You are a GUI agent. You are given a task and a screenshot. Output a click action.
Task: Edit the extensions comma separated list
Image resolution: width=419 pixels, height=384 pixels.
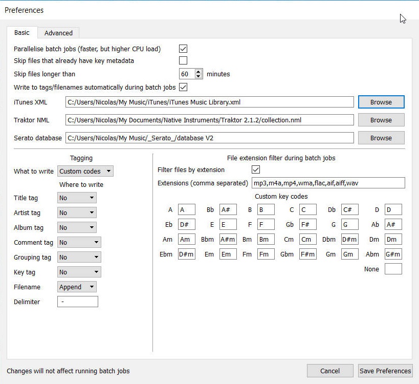pos(327,183)
